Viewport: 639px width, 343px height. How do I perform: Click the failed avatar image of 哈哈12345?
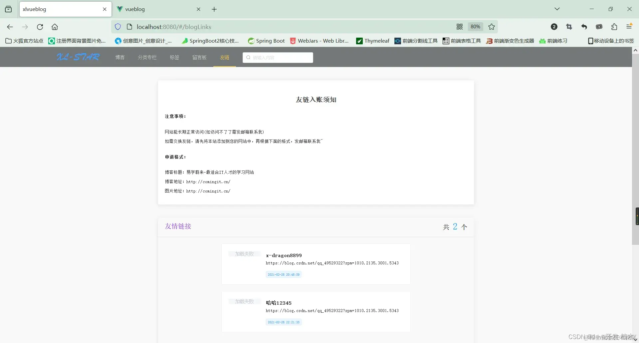244,301
